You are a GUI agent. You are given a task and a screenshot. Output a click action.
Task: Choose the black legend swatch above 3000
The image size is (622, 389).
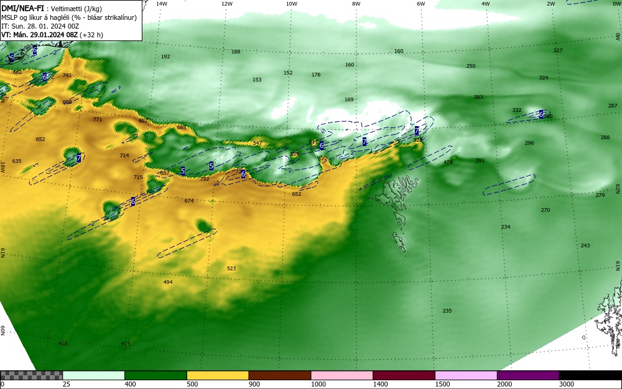(590, 375)
